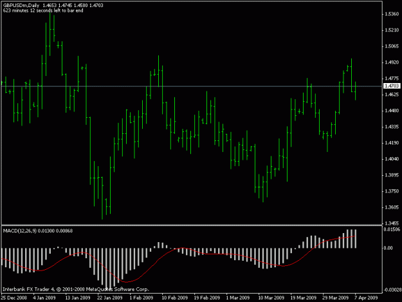Click the 7 Apr 2009 date label
The width and height of the screenshot is (402, 302).
coord(367,297)
